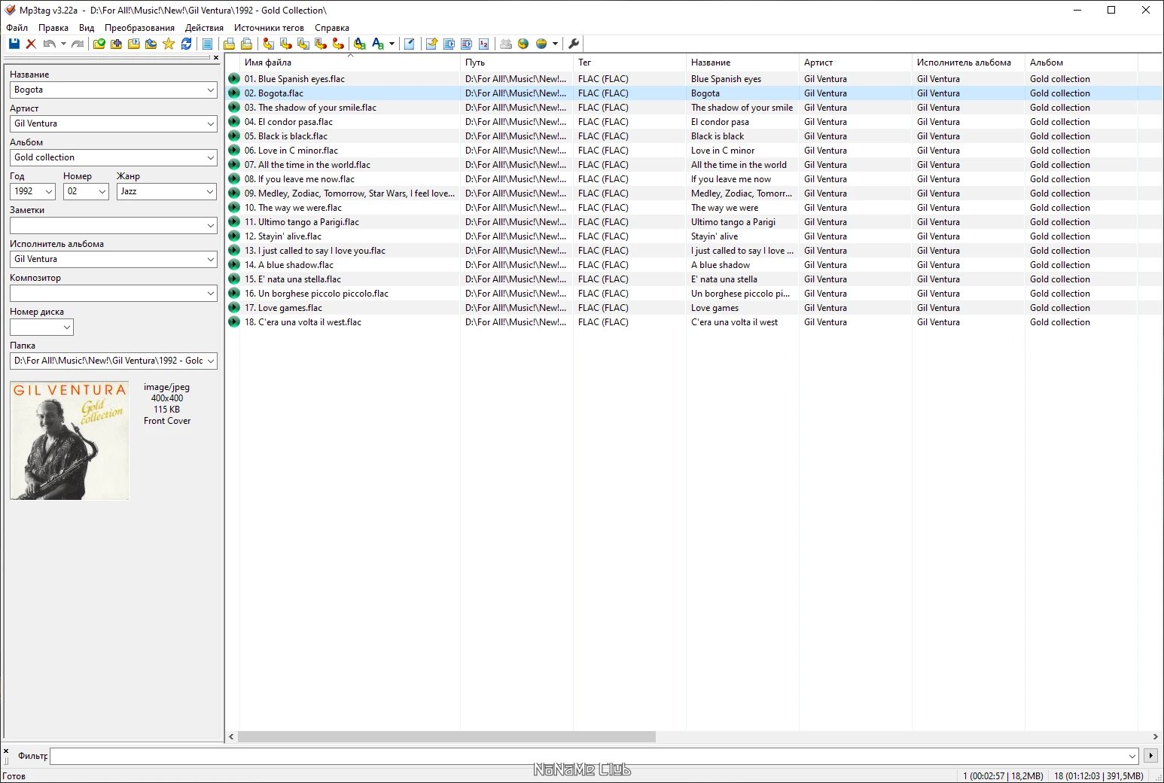Open the Жанр dropdown

coord(212,191)
